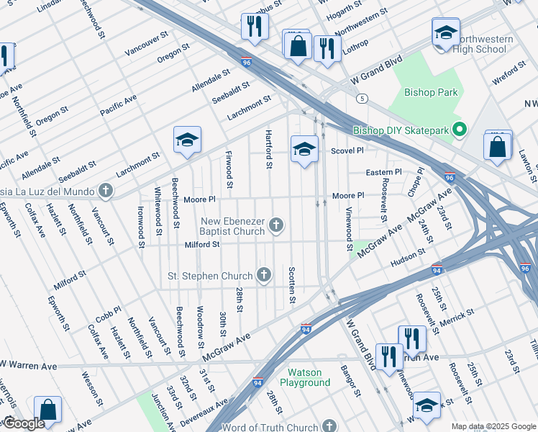Image resolution: width=538 pixels, height=432 pixels.
Task: Click the Woodrow St label
Action: pos(200,327)
